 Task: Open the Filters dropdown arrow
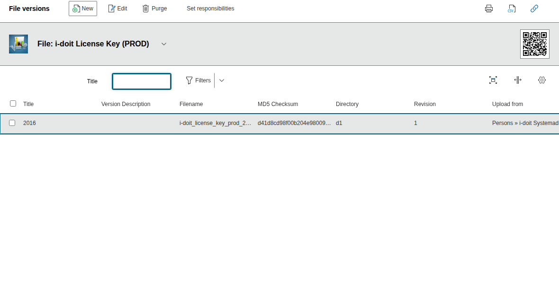222,80
